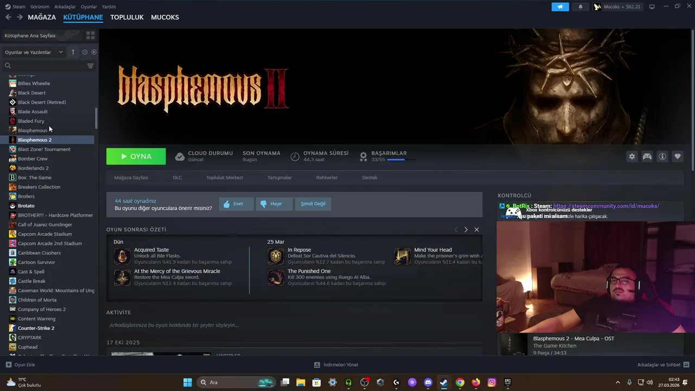Open advanced library filter options
Screen dimensions: 695x391
pyautogui.click(x=90, y=66)
